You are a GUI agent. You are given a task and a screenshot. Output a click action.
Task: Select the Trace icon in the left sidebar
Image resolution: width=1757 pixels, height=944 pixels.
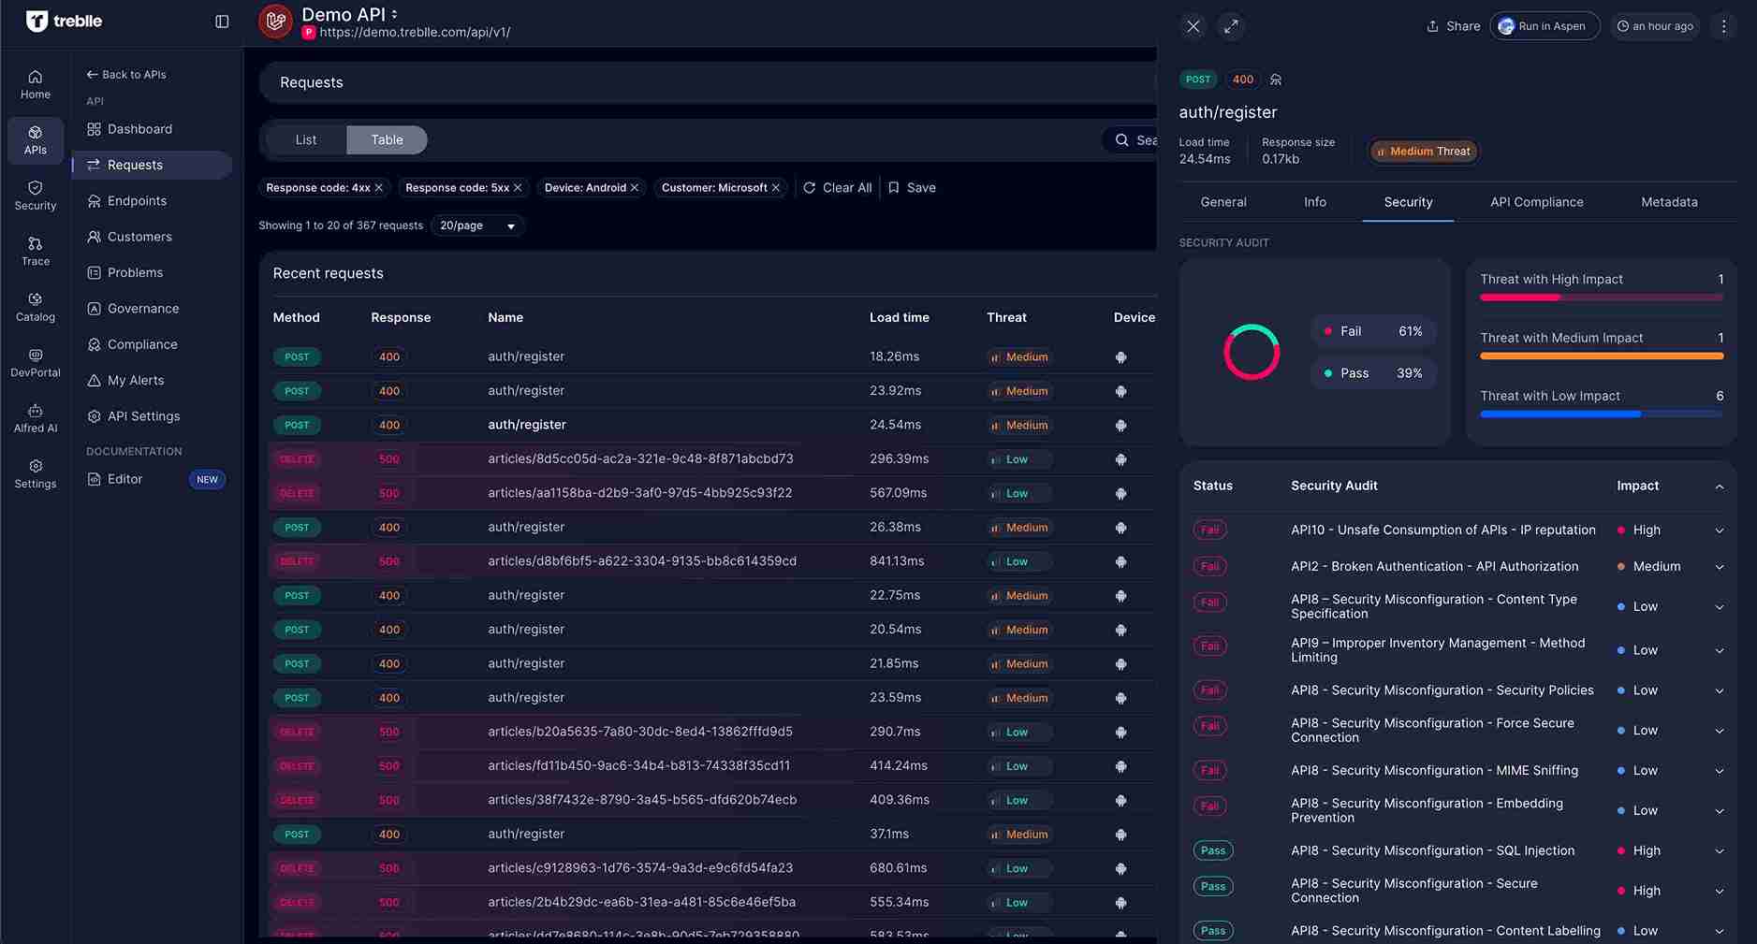click(35, 251)
